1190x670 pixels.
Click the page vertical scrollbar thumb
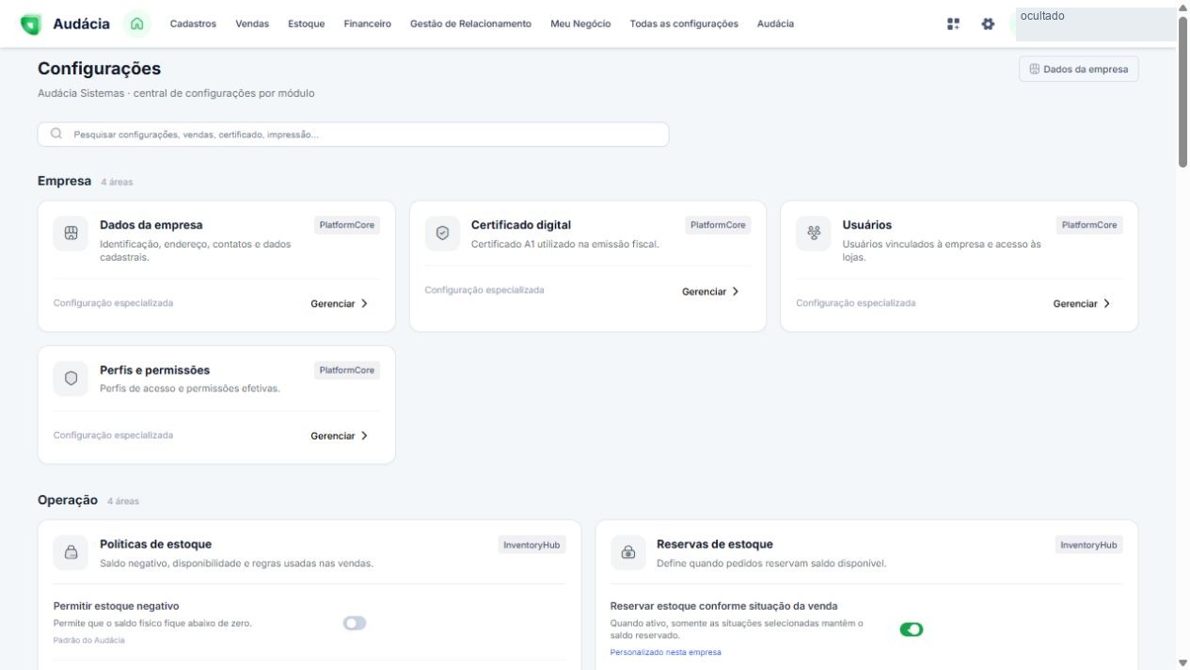pyautogui.click(x=1182, y=91)
